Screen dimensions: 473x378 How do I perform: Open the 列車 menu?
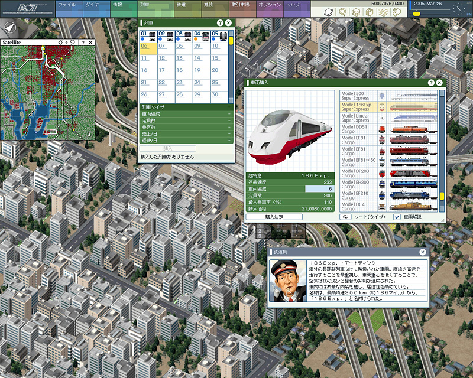155,8
